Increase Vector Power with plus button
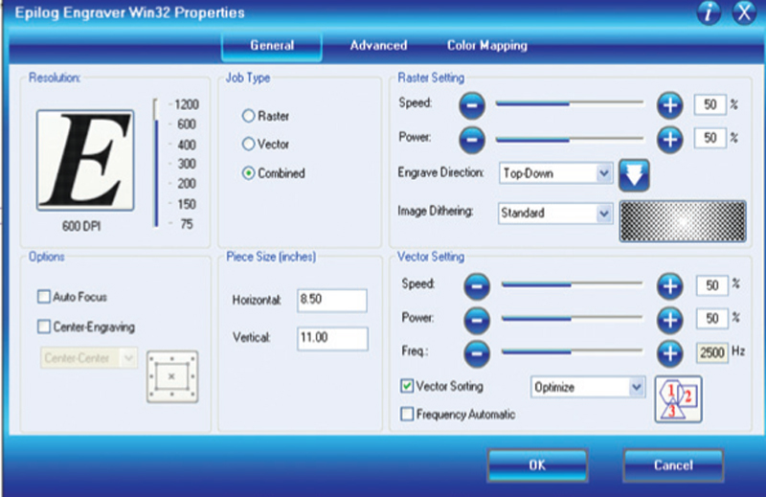 pos(669,320)
